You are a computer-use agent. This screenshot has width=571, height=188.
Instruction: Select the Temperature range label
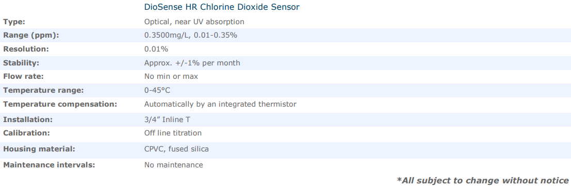[x=43, y=90]
